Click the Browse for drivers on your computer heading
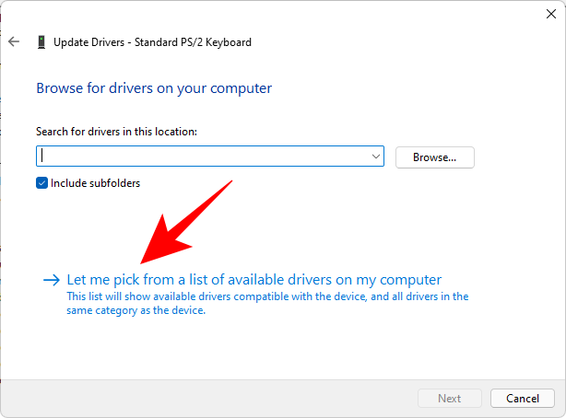This screenshot has width=566, height=418. point(154,88)
